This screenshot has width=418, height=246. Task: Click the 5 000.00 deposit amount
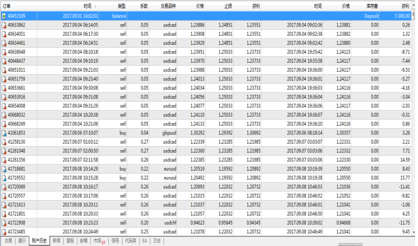pyautogui.click(x=402, y=16)
